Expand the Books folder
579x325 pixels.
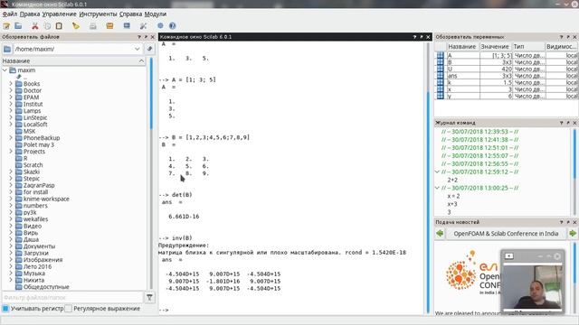click(11, 84)
